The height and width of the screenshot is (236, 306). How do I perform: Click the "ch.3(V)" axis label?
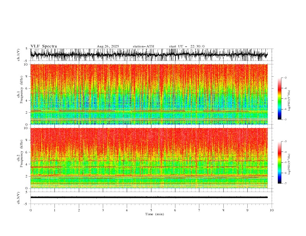pyautogui.click(x=19, y=198)
